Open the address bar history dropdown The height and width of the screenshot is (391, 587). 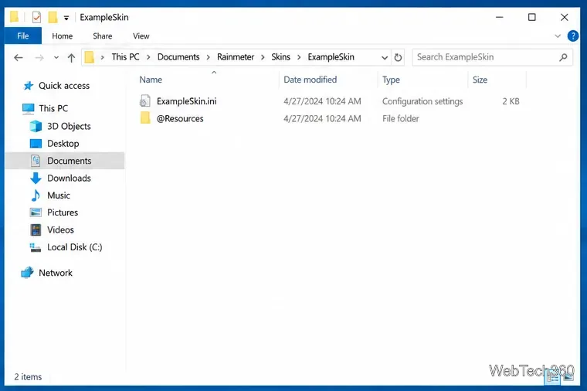click(x=385, y=58)
